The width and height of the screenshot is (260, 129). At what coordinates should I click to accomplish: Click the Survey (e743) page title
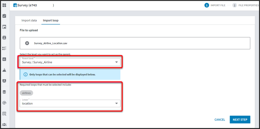point(36,5)
